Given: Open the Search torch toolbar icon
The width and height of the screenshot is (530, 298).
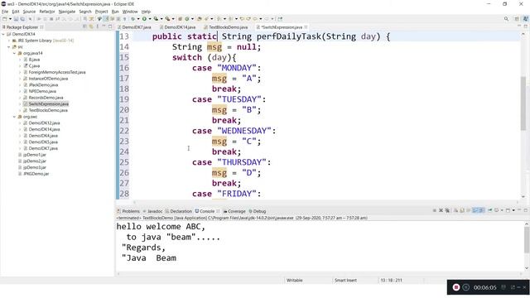Looking at the screenshot, I should coord(206,19).
